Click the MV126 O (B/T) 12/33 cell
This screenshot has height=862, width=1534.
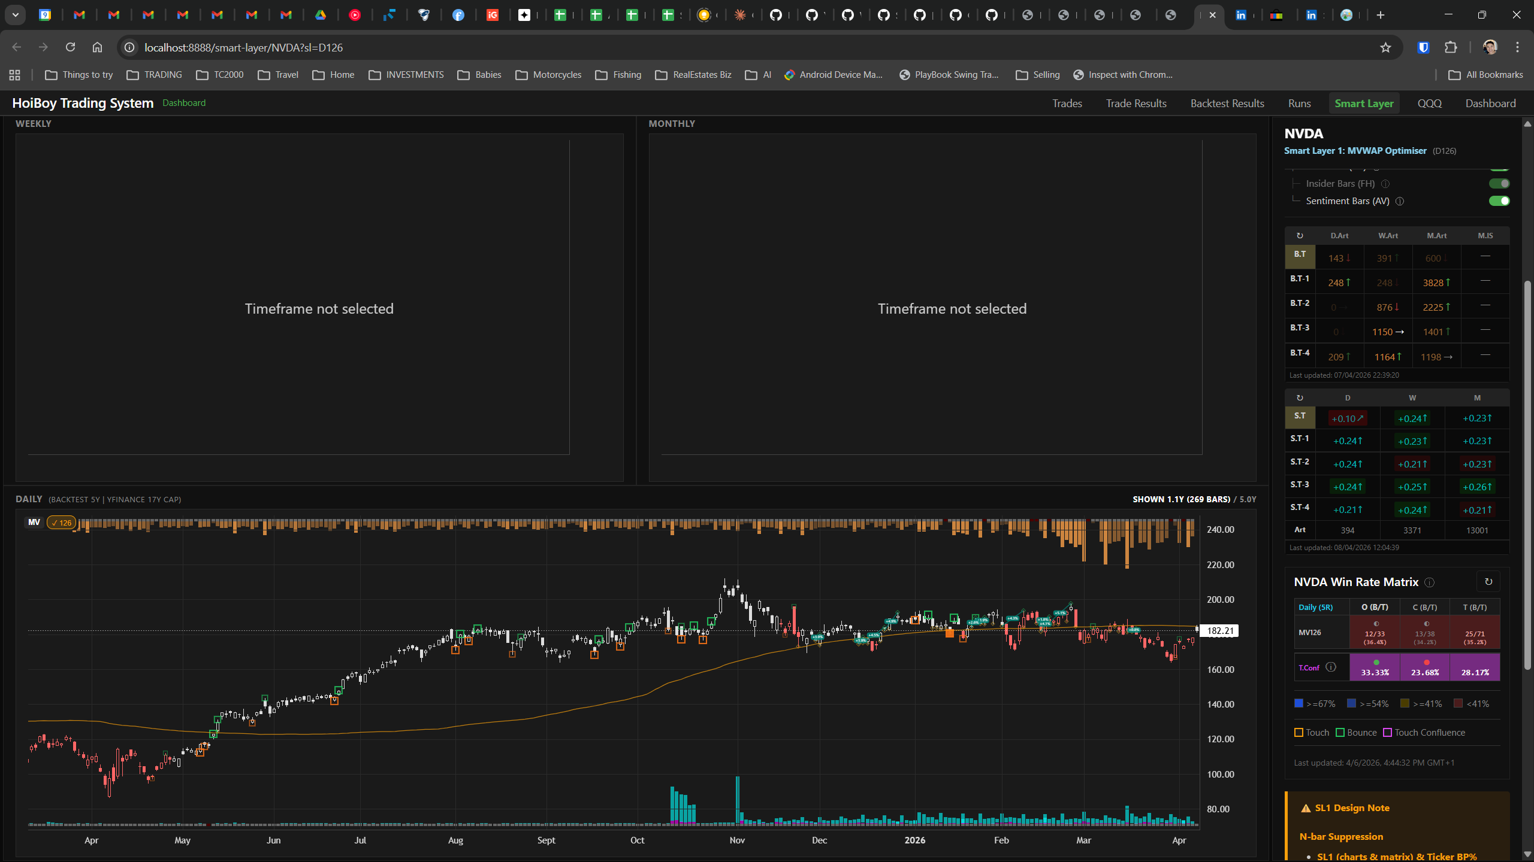[x=1375, y=632]
